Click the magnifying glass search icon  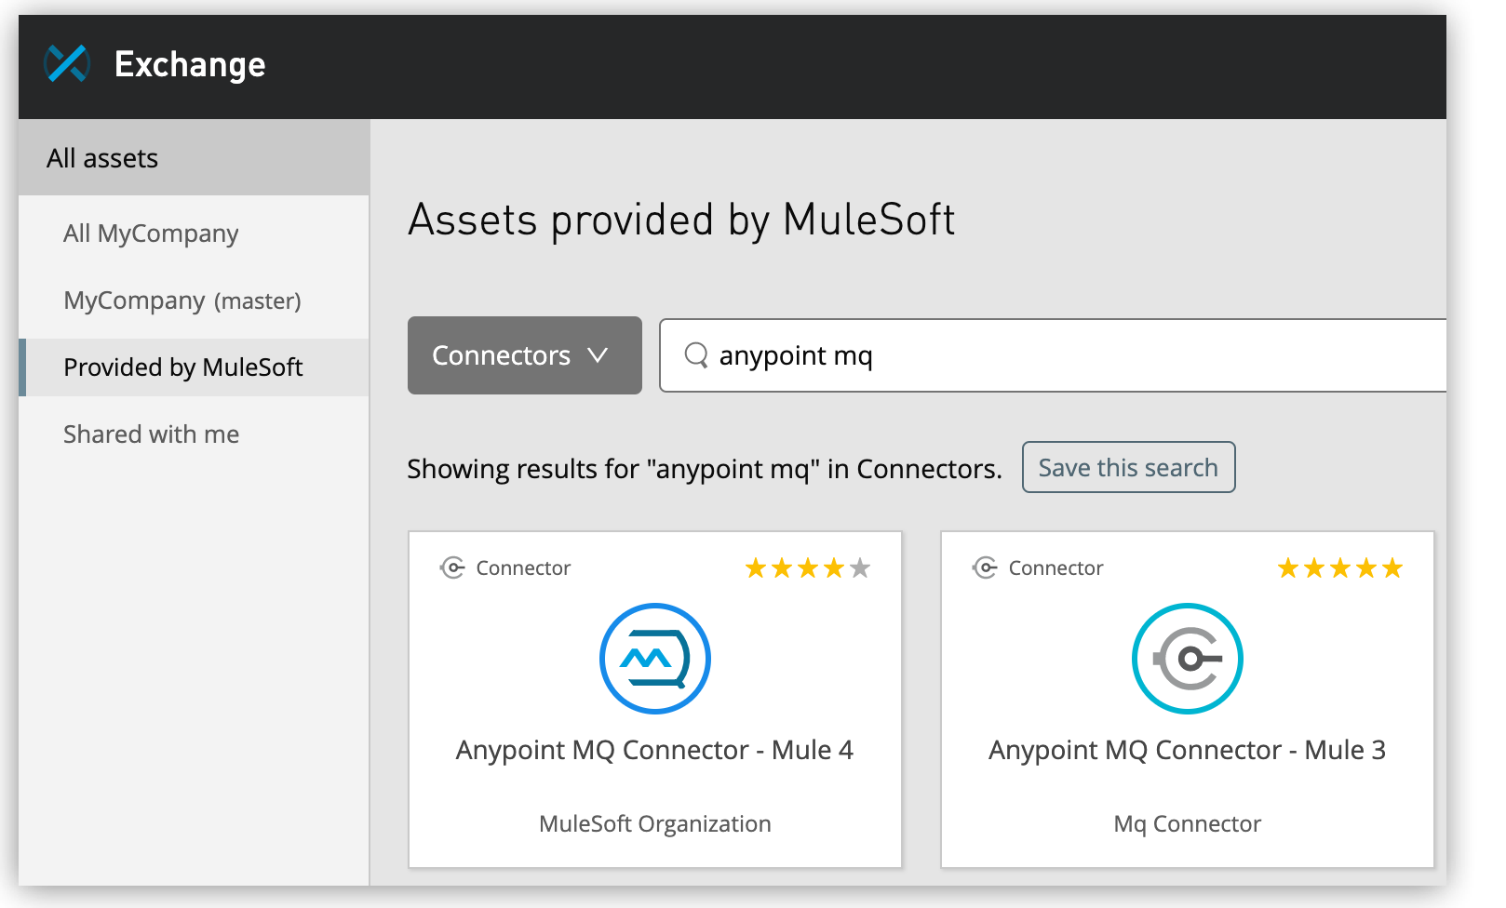point(695,355)
